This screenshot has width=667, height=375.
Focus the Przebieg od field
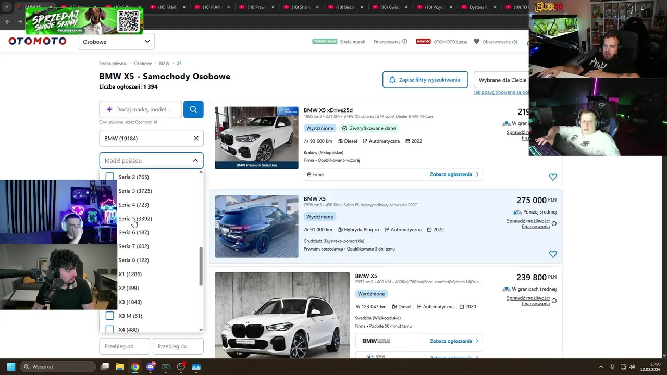point(125,346)
